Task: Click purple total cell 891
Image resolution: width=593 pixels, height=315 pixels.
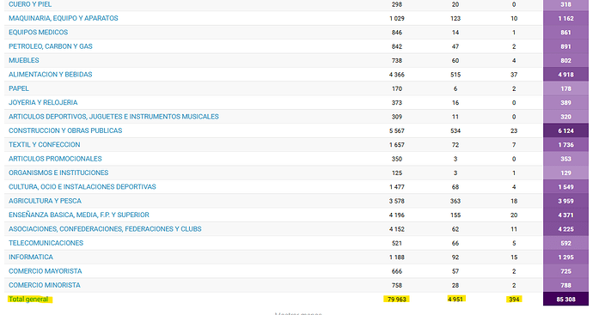Action: point(565,46)
